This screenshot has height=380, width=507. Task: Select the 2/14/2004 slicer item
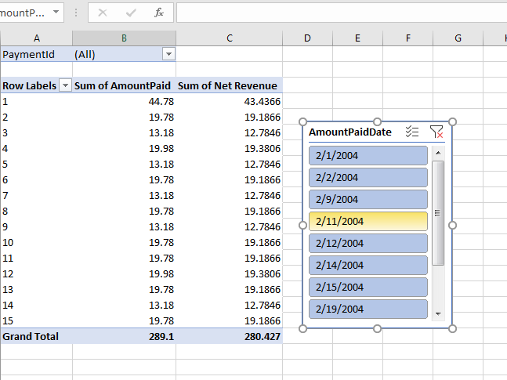tap(368, 265)
